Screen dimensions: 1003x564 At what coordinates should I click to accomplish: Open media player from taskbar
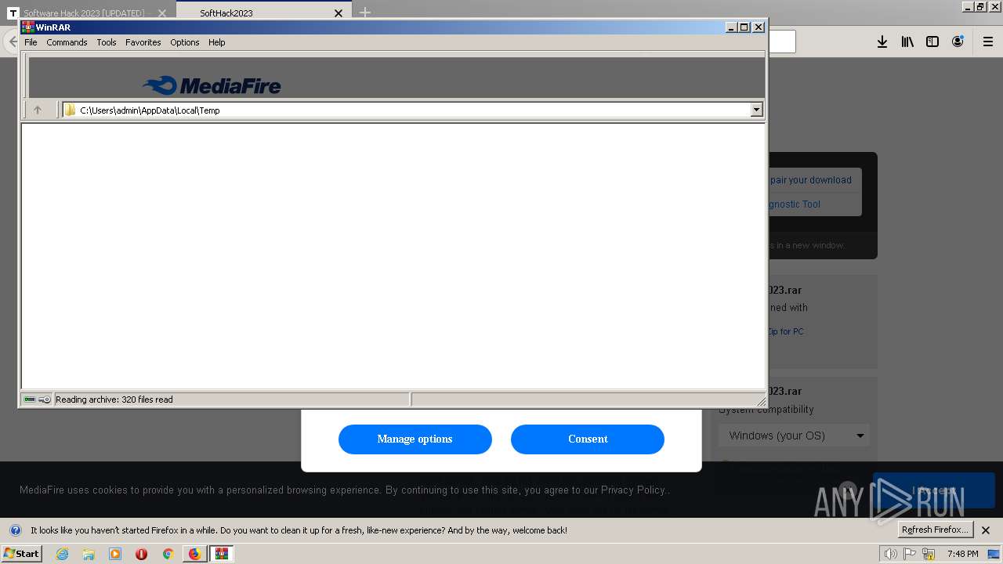(x=115, y=554)
